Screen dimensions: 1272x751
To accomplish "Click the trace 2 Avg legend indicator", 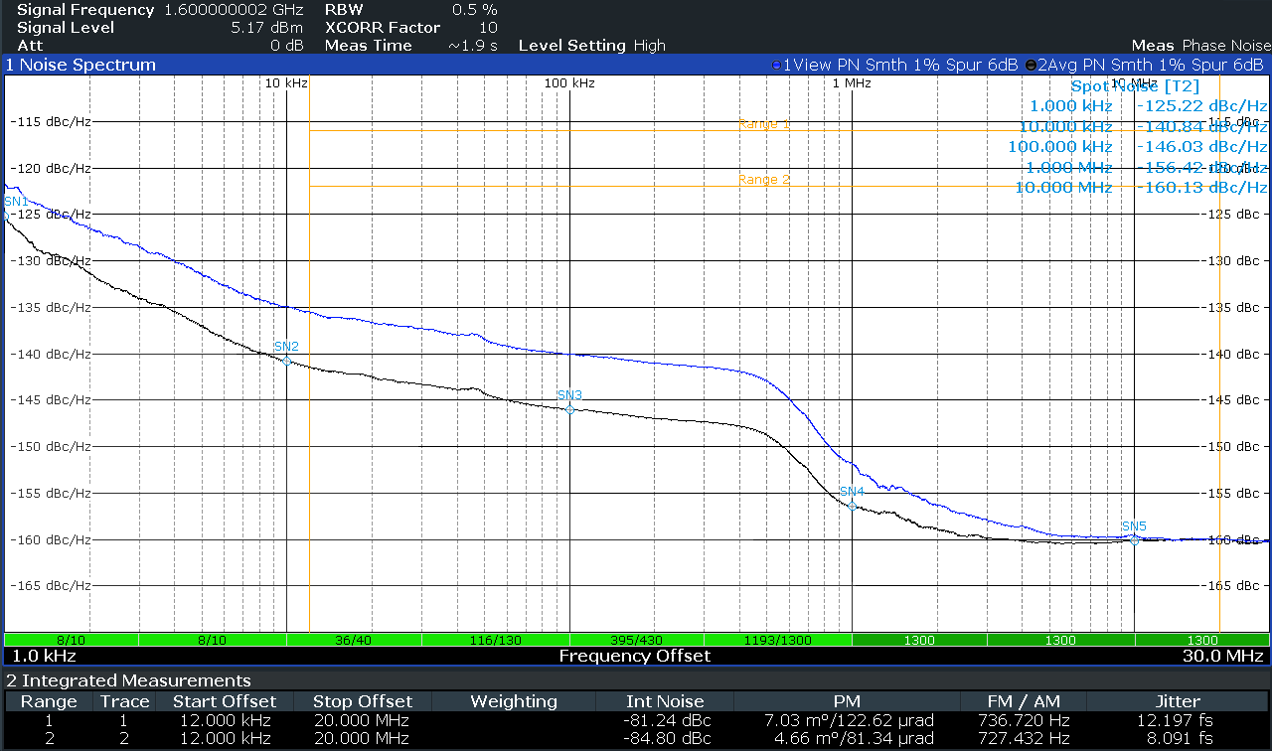I will pyautogui.click(x=1031, y=65).
